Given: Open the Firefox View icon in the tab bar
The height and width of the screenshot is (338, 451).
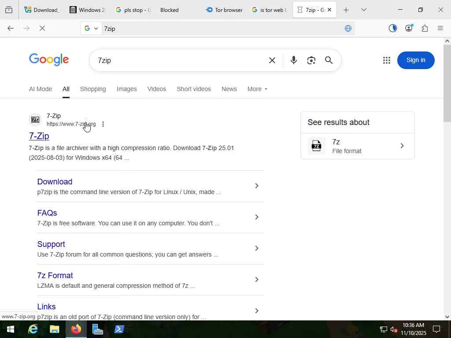Looking at the screenshot, I should pos(9,10).
